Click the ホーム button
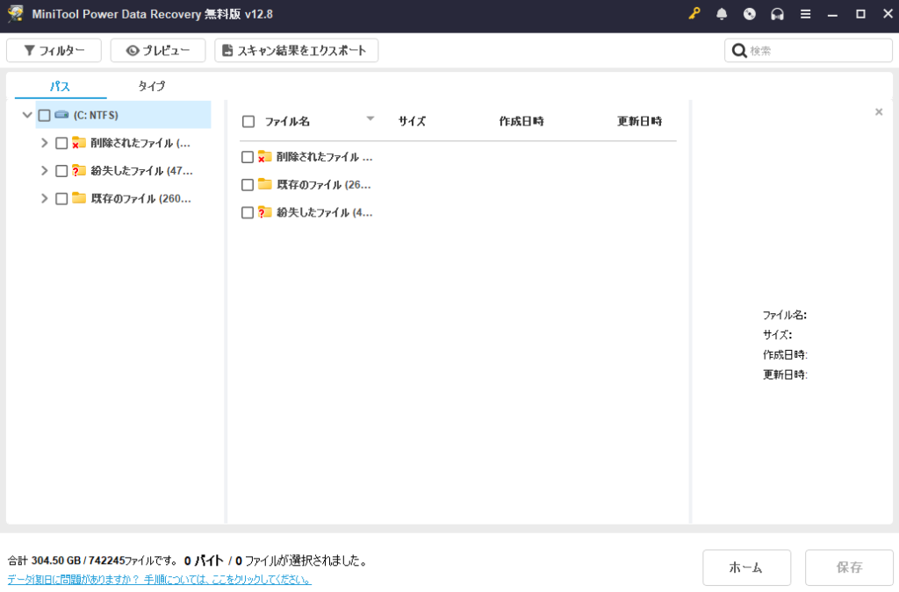The height and width of the screenshot is (592, 899). (x=746, y=567)
